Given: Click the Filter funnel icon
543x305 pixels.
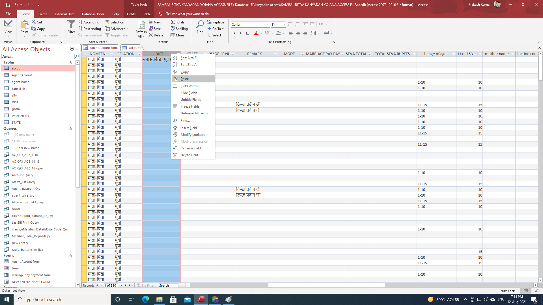Looking at the screenshot, I should 71,25.
